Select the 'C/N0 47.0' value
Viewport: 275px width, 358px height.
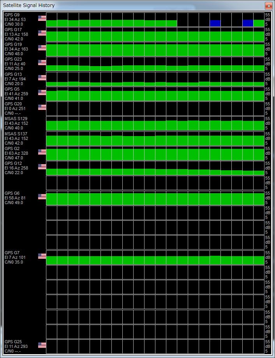point(14,158)
